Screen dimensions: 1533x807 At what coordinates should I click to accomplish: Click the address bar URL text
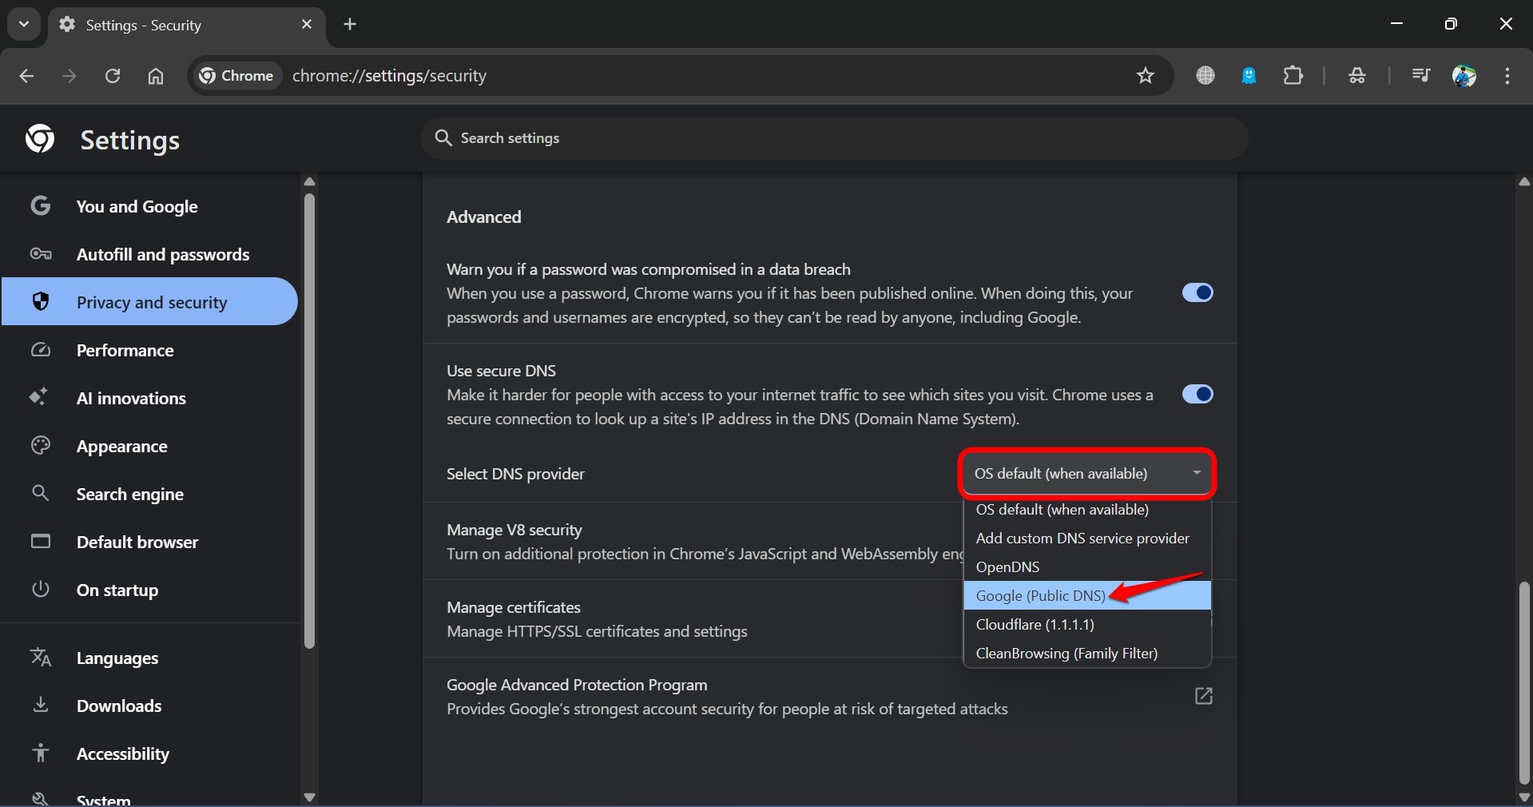(x=389, y=76)
